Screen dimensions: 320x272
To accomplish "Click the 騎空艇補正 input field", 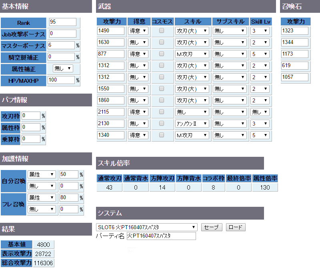I will (x=61, y=57).
